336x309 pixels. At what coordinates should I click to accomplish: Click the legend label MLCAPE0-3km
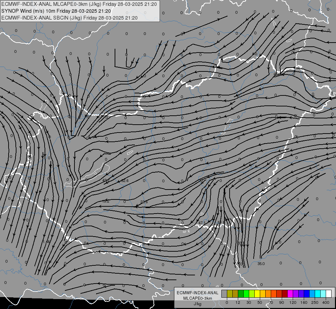(x=198, y=298)
